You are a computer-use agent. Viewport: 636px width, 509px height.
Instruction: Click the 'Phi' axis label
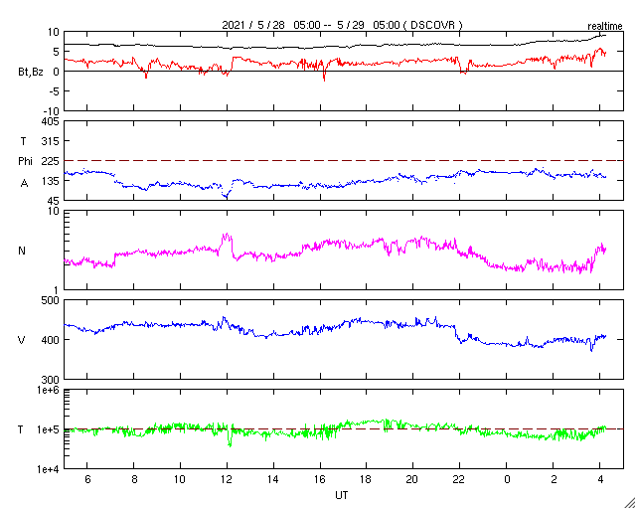coord(25,161)
